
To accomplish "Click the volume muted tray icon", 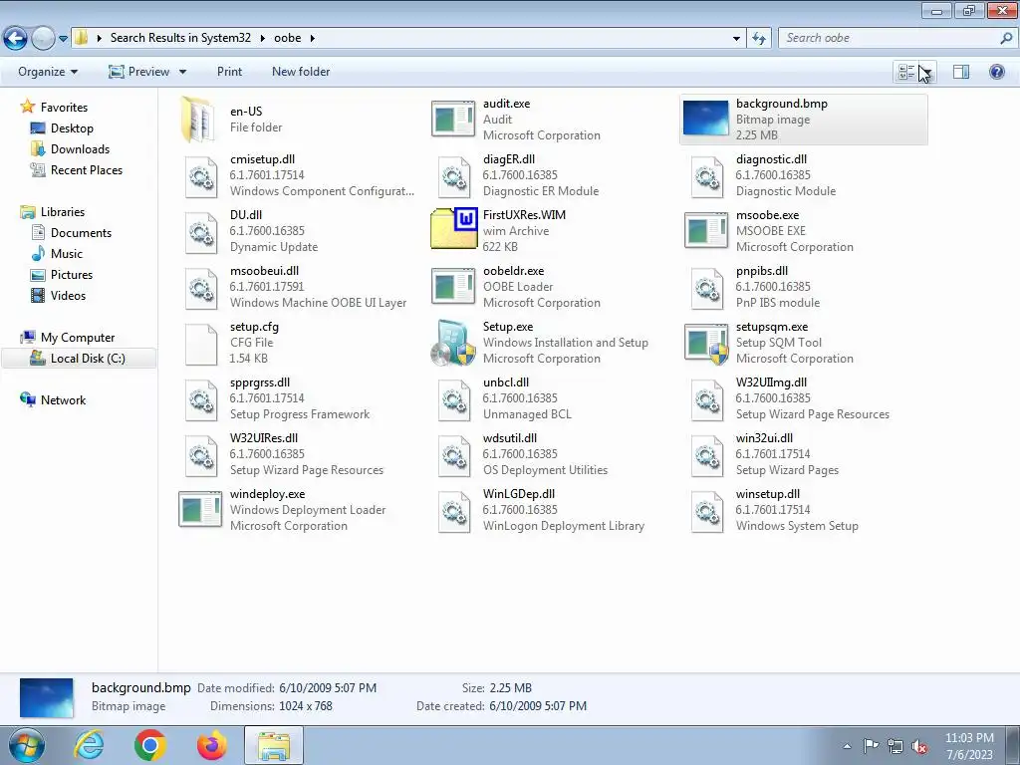I will click(919, 747).
